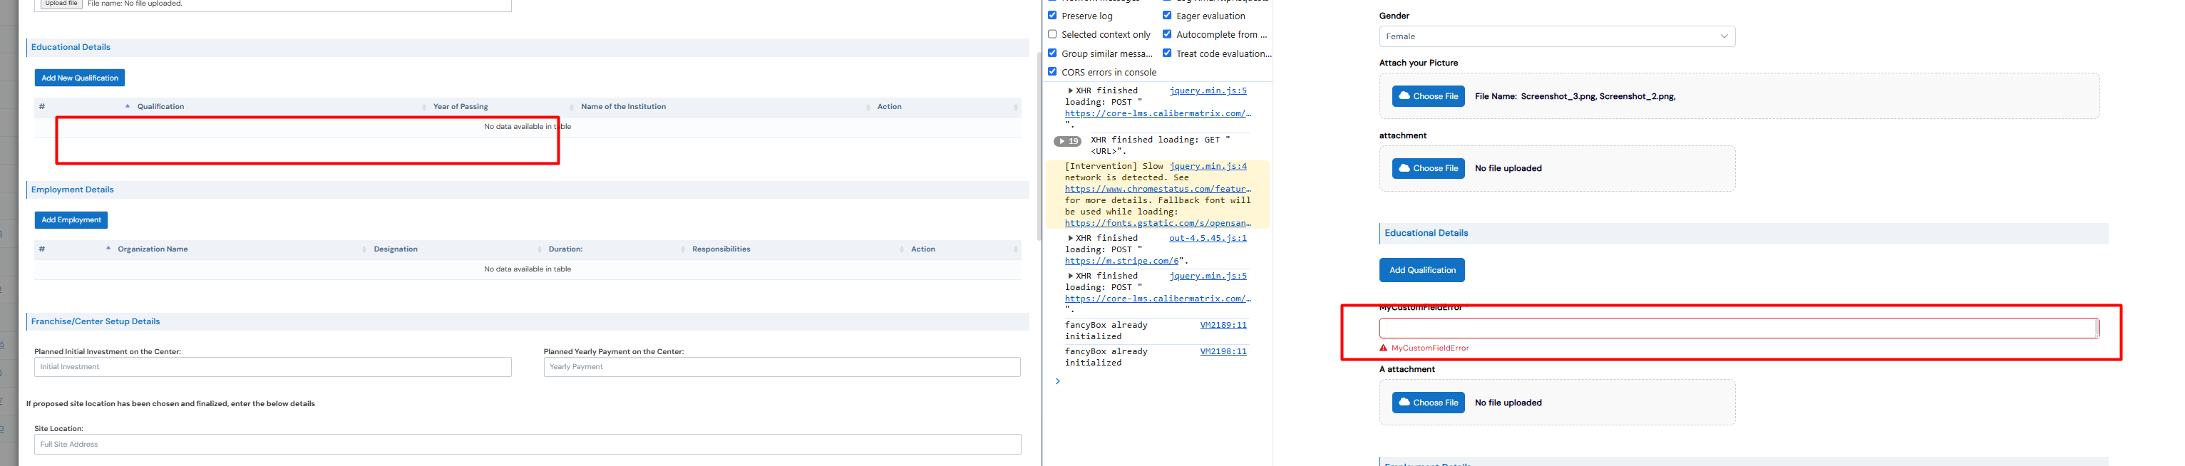The width and height of the screenshot is (2185, 466).
Task: Open the VM2198:11 source link
Action: point(1223,351)
